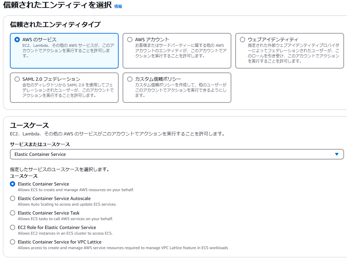Choose ウェブアイデンティティ entity type
Image resolution: width=347 pixels, height=259 pixels.
243,40
